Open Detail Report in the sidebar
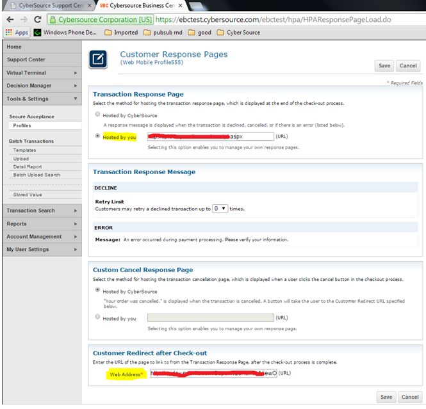This screenshot has width=426, height=409. pyautogui.click(x=45, y=167)
